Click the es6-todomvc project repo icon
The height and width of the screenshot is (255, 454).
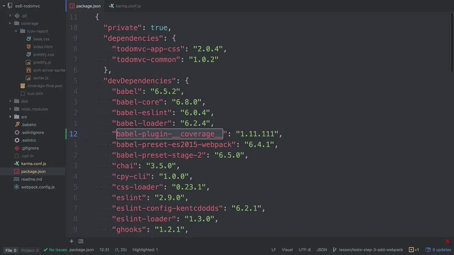coord(10,6)
